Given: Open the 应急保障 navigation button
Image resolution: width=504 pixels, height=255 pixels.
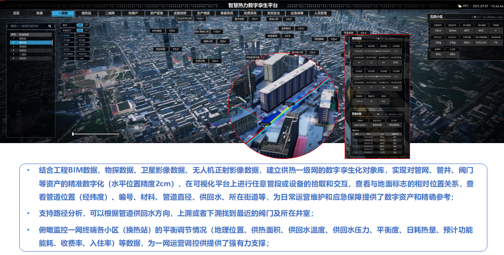Looking at the screenshot, I should [x=297, y=13].
